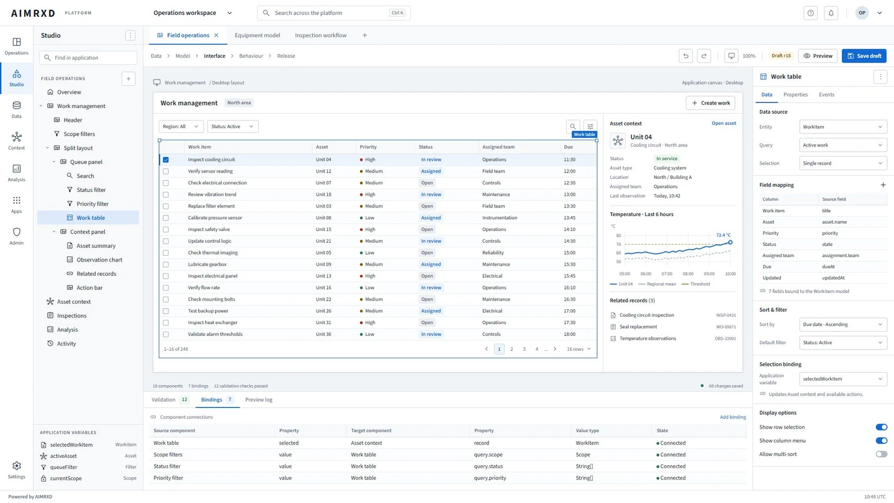The height and width of the screenshot is (503, 894).
Task: Click Search across the platform field
Action: (x=334, y=13)
